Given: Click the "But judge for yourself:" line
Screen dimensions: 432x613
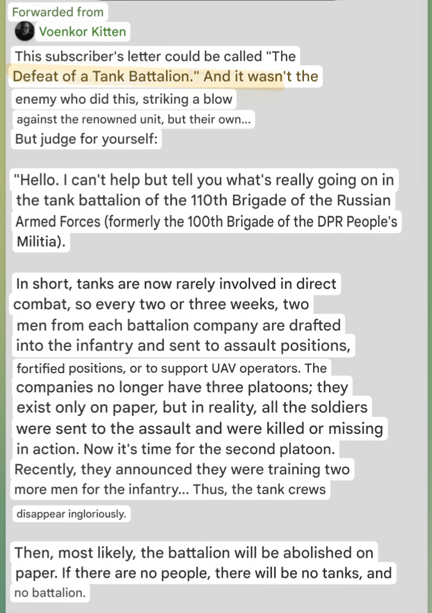Looking at the screenshot, I should click(x=86, y=139).
